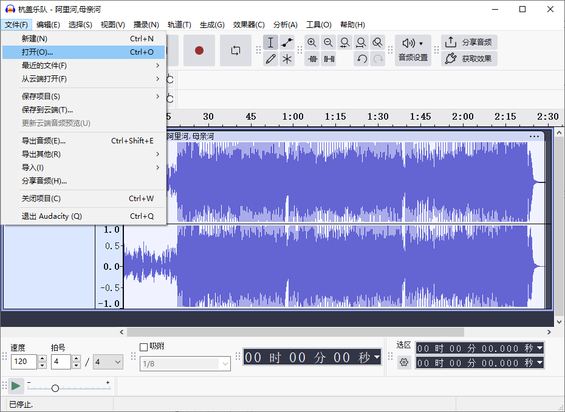Click the playback speed slider handle
This screenshot has width=565, height=412.
click(55, 388)
